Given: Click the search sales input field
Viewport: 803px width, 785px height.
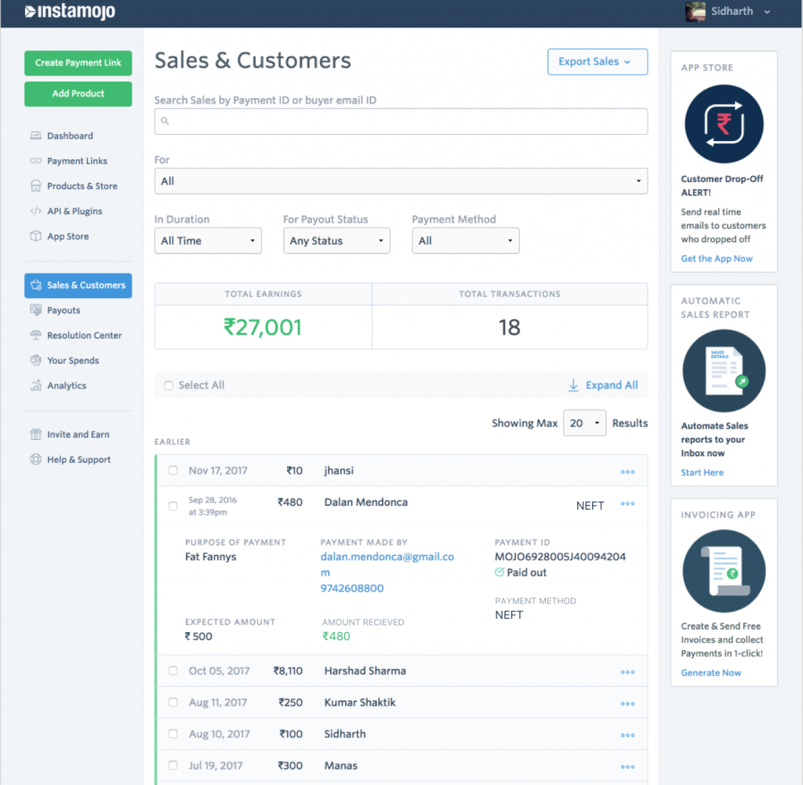Looking at the screenshot, I should [x=401, y=122].
